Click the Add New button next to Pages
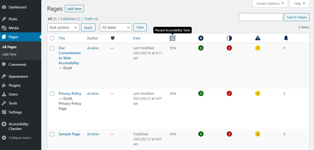This screenshot has height=150, width=314. [x=74, y=9]
